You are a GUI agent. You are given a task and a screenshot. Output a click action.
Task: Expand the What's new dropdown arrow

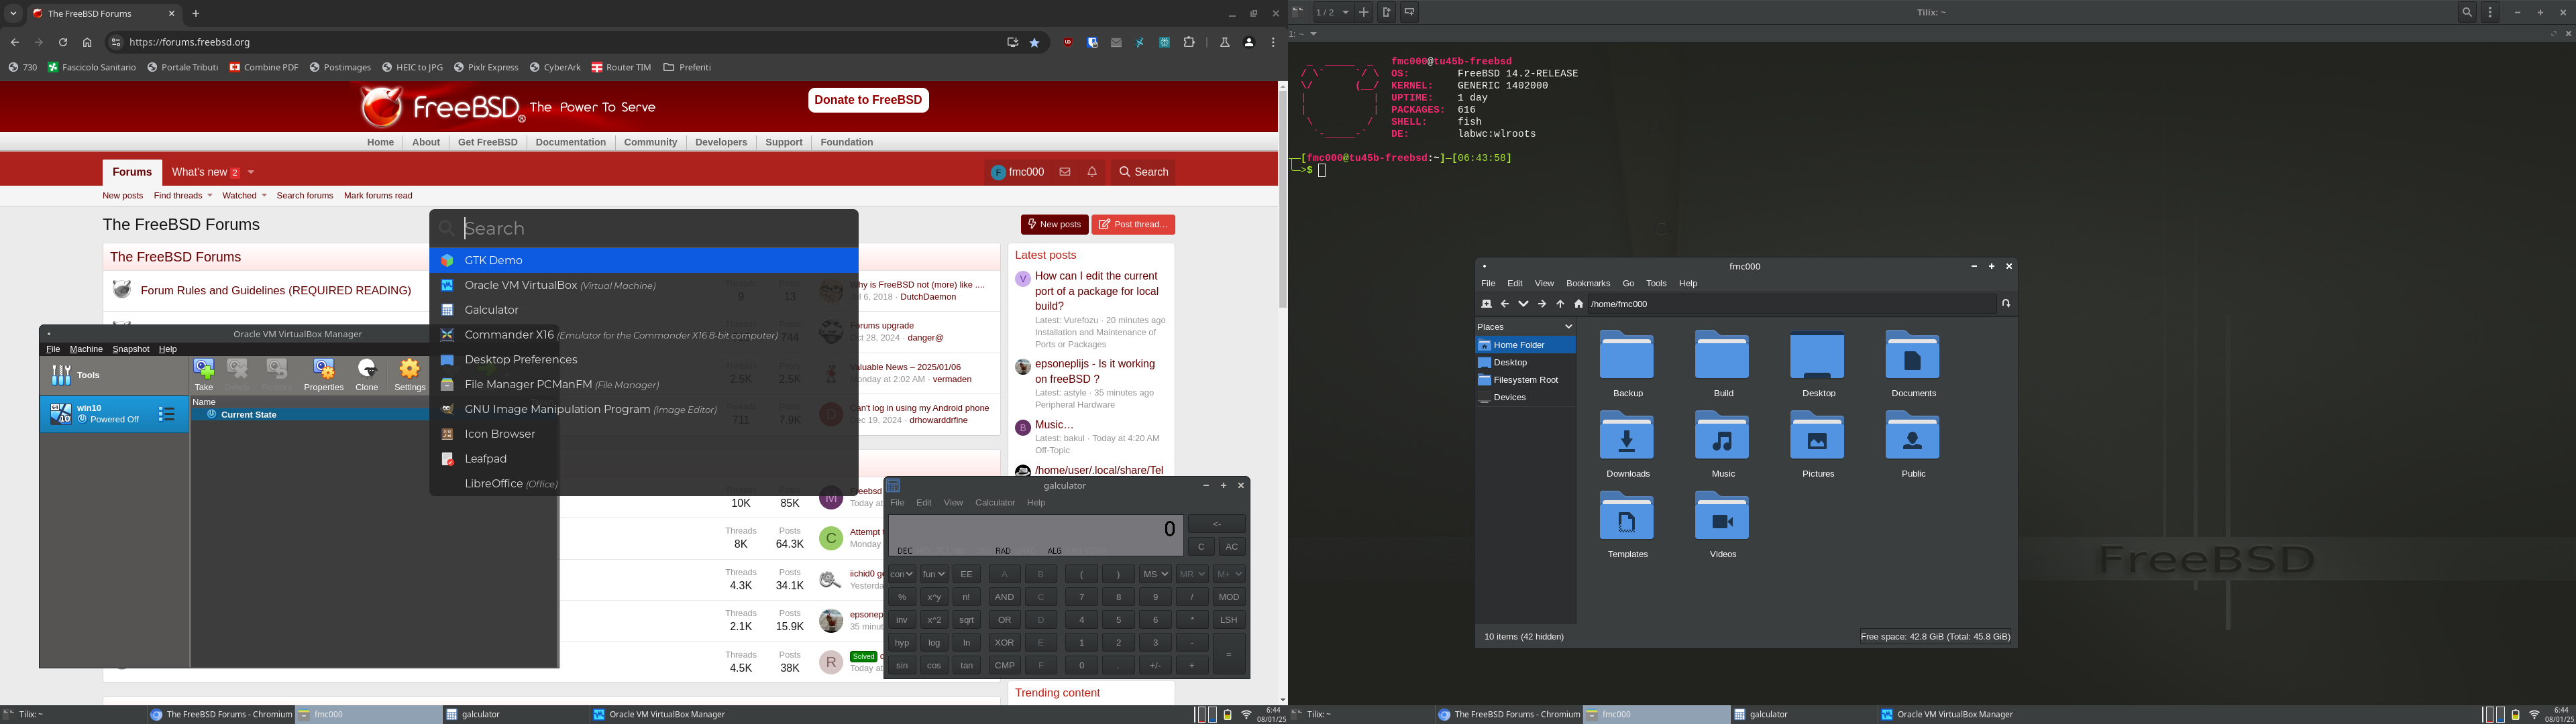251,172
